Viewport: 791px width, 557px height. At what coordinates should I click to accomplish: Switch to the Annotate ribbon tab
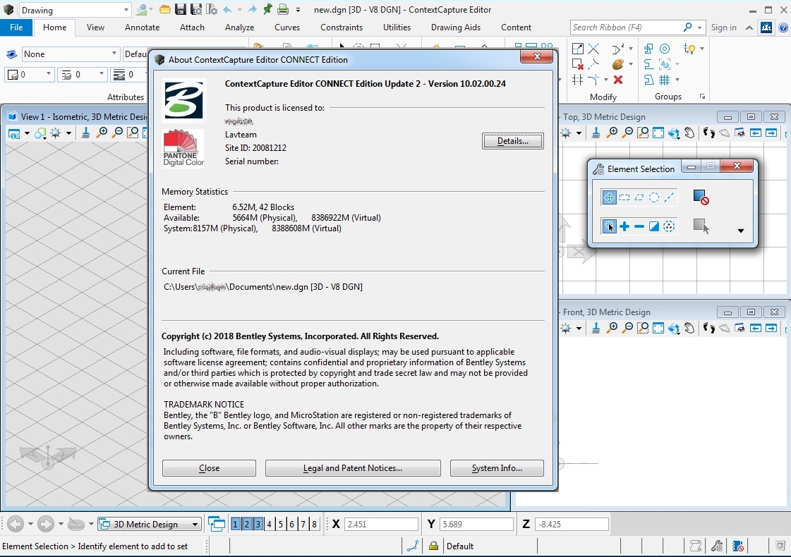[x=143, y=27]
